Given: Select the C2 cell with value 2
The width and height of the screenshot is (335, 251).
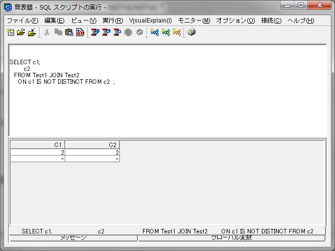Looking at the screenshot, I should point(92,152).
